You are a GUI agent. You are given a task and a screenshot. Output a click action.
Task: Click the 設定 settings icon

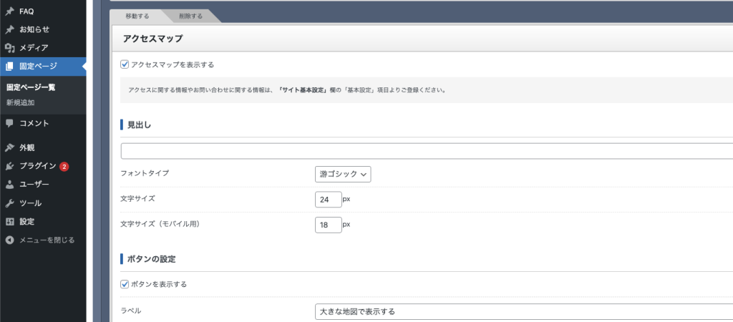tap(9, 222)
